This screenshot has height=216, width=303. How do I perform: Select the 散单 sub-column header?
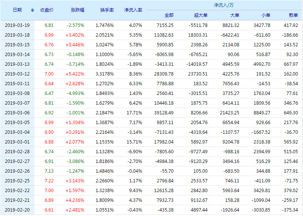coord(293,15)
